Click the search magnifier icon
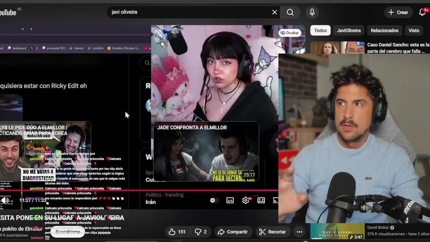Viewport: 430px width, 242px height. pyautogui.click(x=290, y=12)
